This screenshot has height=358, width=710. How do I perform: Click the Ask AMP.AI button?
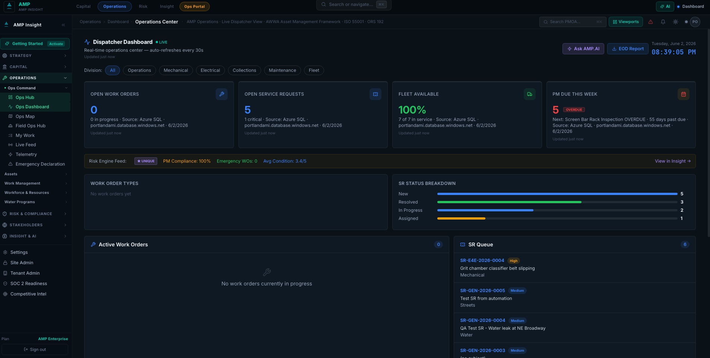pos(583,49)
